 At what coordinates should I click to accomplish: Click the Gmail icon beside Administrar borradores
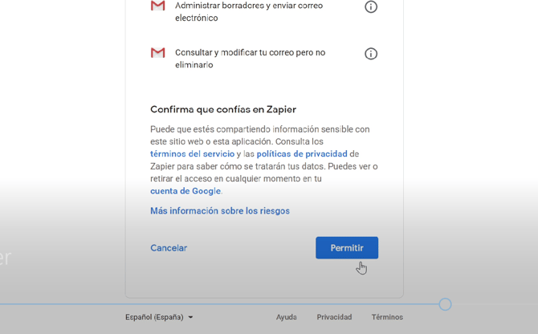click(158, 6)
